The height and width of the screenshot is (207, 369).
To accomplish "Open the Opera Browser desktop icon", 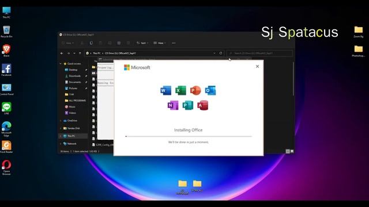I will tap(6, 167).
